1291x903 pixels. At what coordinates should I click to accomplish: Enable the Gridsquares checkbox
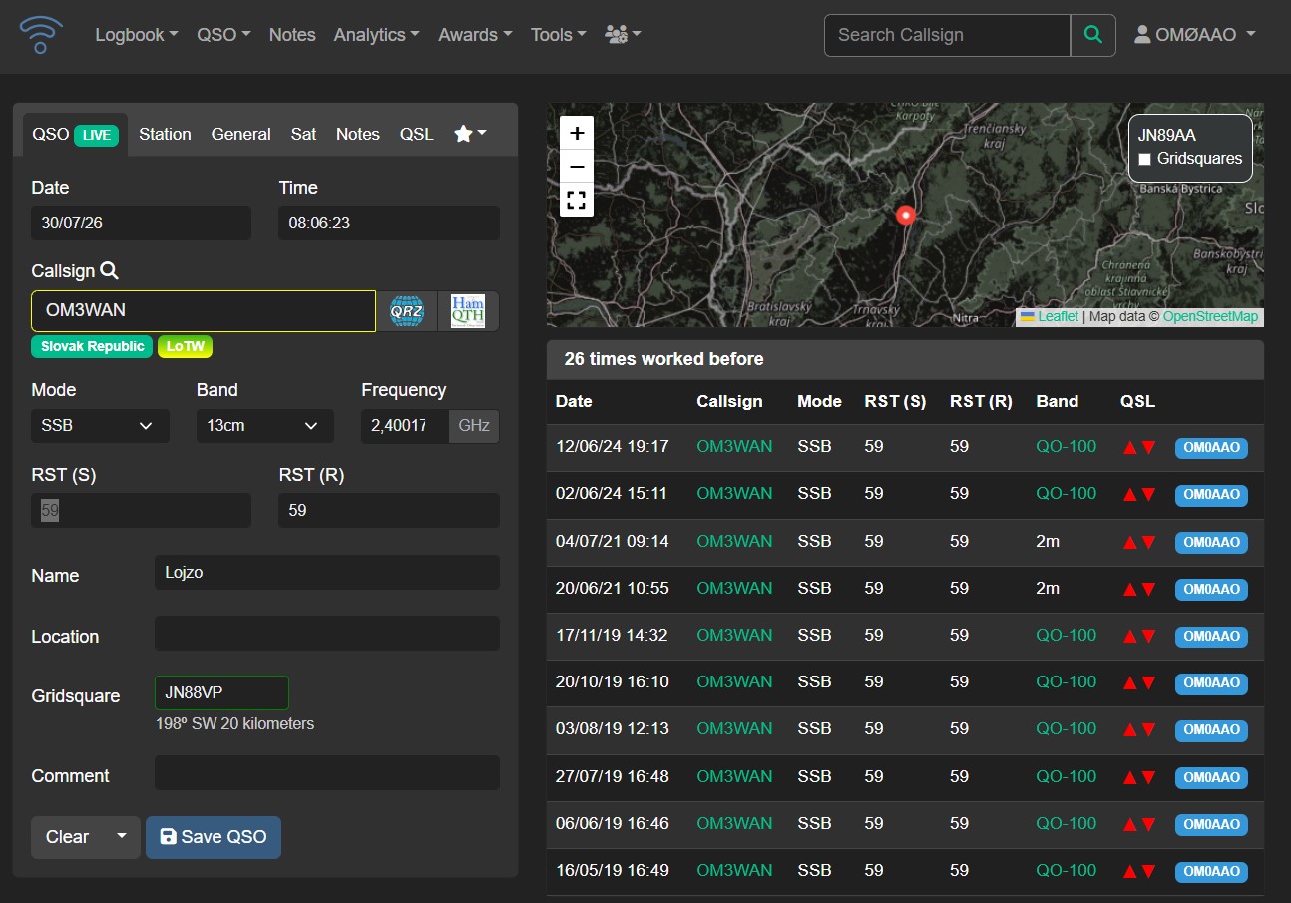[x=1145, y=159]
